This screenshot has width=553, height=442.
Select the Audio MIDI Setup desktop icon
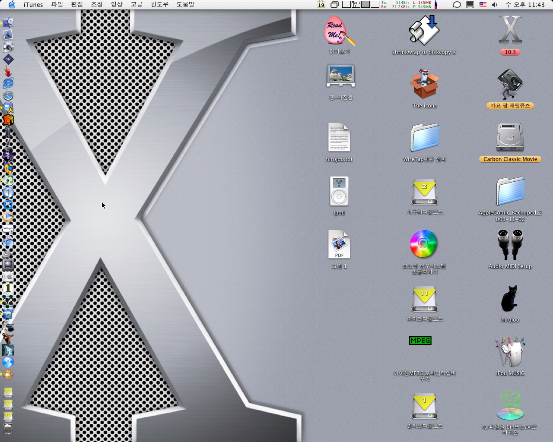(x=510, y=245)
